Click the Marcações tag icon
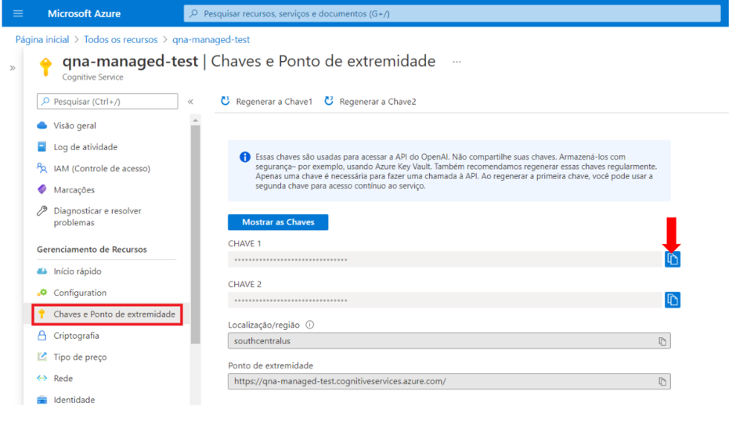Viewport: 736px width, 424px height. [41, 189]
